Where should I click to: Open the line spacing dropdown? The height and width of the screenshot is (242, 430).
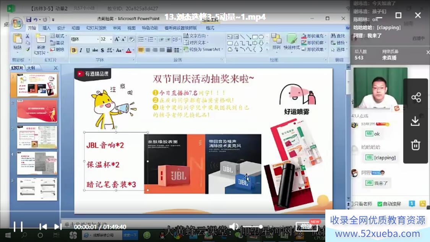click(176, 39)
